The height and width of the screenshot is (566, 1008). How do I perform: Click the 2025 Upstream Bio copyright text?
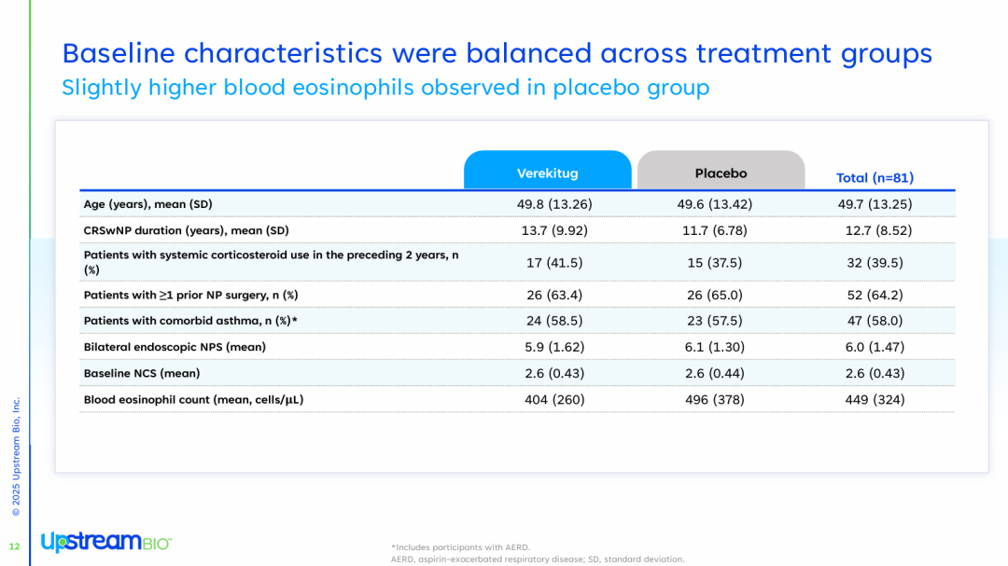[16, 457]
